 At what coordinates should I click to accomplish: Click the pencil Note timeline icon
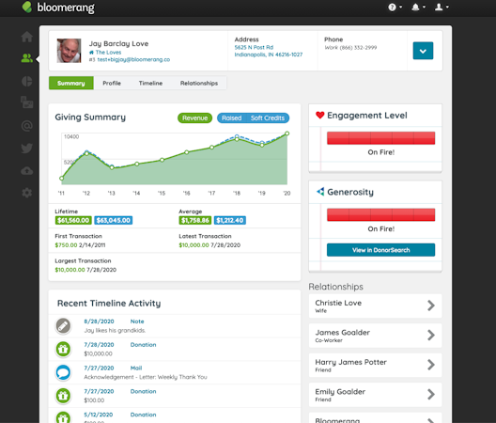coord(63,326)
